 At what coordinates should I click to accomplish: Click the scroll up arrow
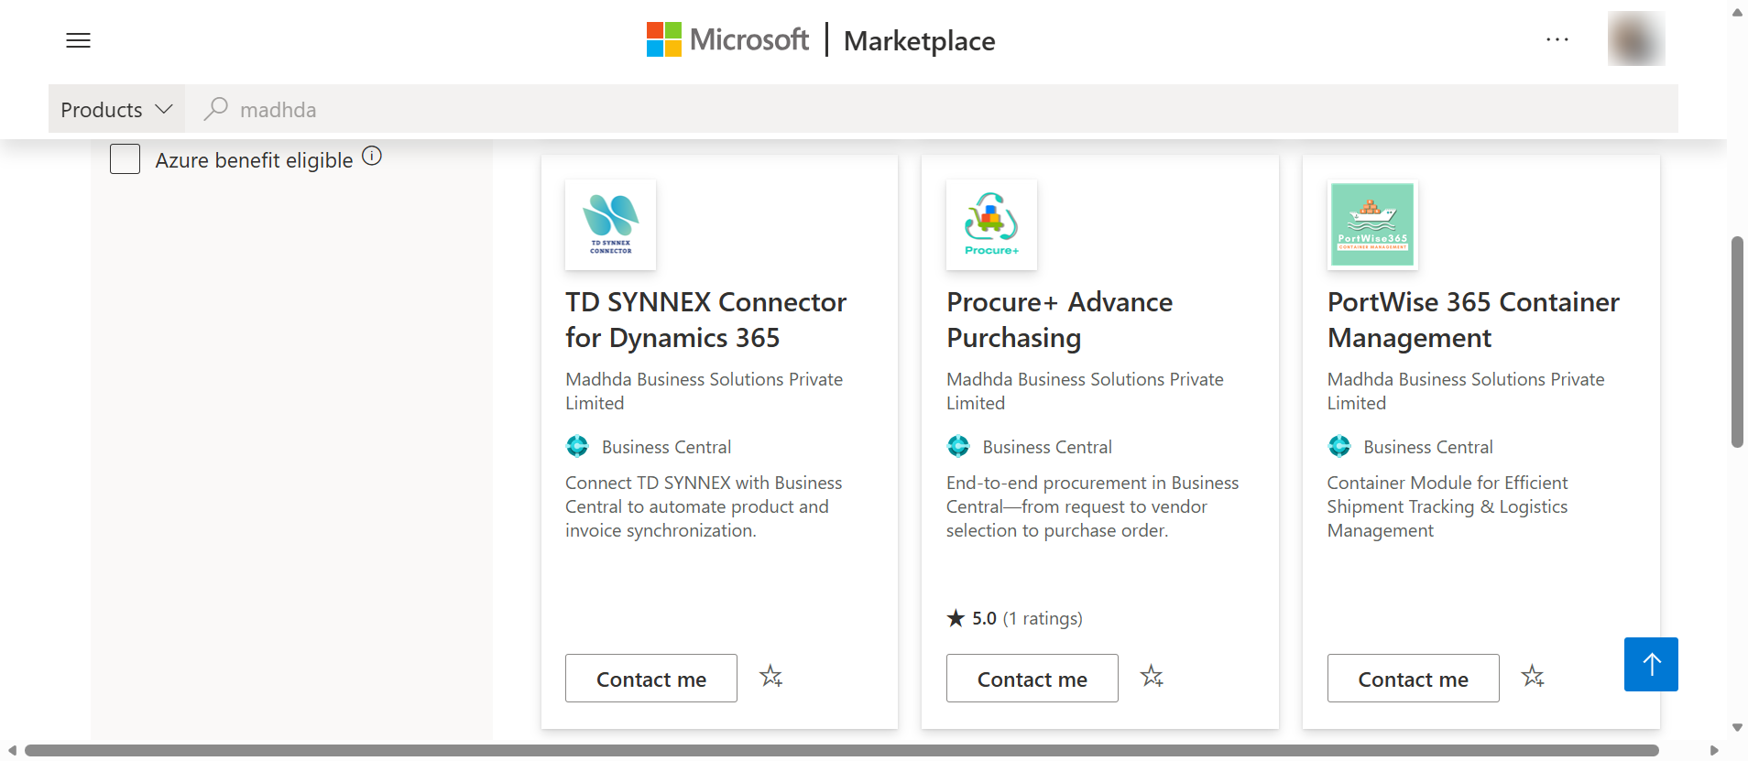1737,12
